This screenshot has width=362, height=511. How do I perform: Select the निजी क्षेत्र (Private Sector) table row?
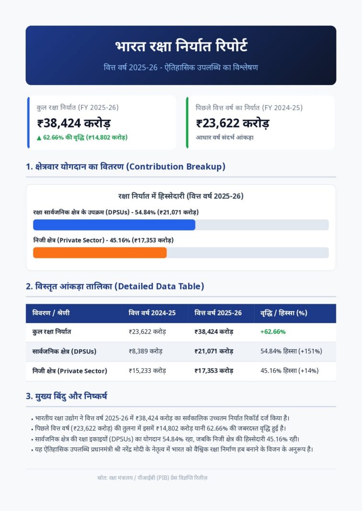pos(181,371)
